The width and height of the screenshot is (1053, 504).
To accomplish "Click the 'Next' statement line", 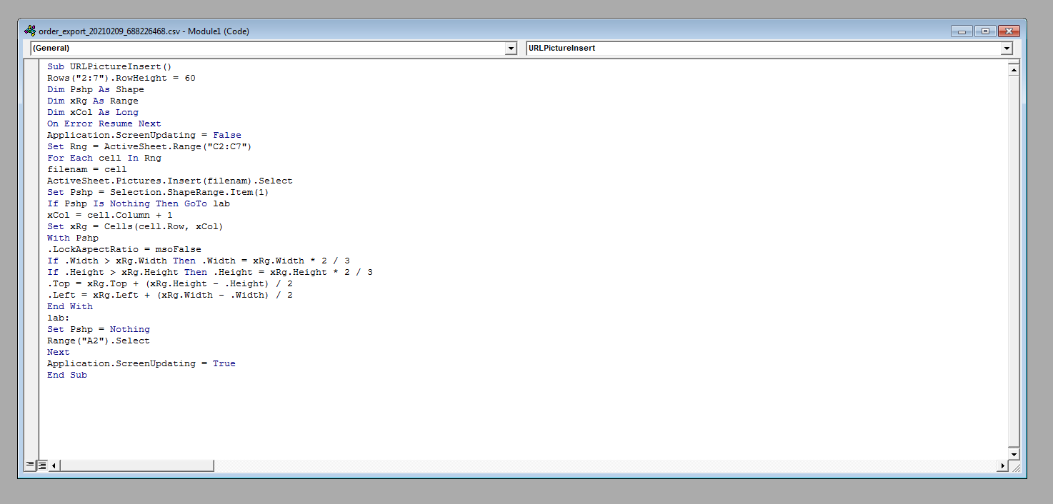I will click(x=59, y=352).
